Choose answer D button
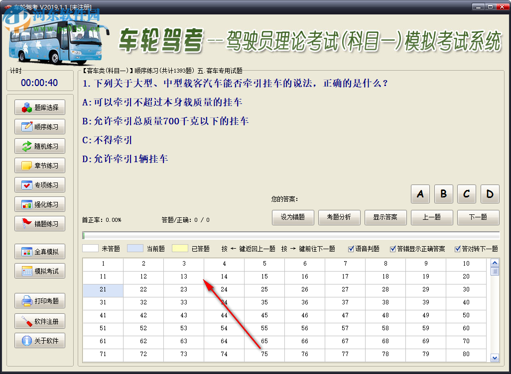The height and width of the screenshot is (374, 511). point(490,194)
